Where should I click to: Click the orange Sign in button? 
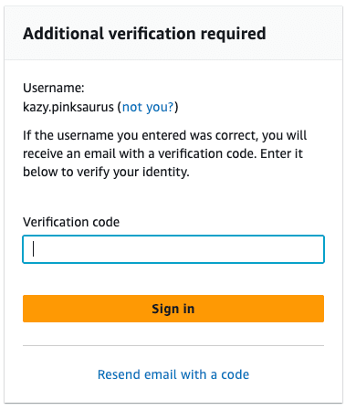(x=173, y=309)
